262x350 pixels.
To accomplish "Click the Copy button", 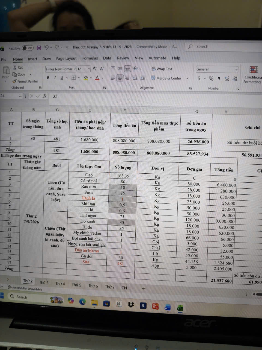I will 19,74.
